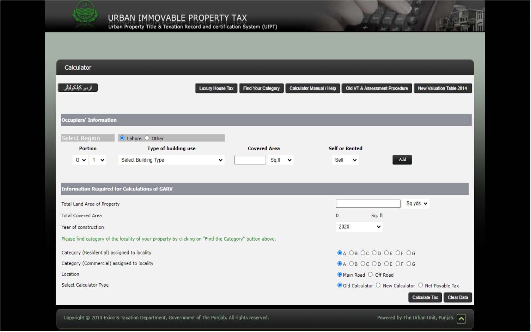
Task: Open the Year of construction dropdown
Action: click(359, 227)
